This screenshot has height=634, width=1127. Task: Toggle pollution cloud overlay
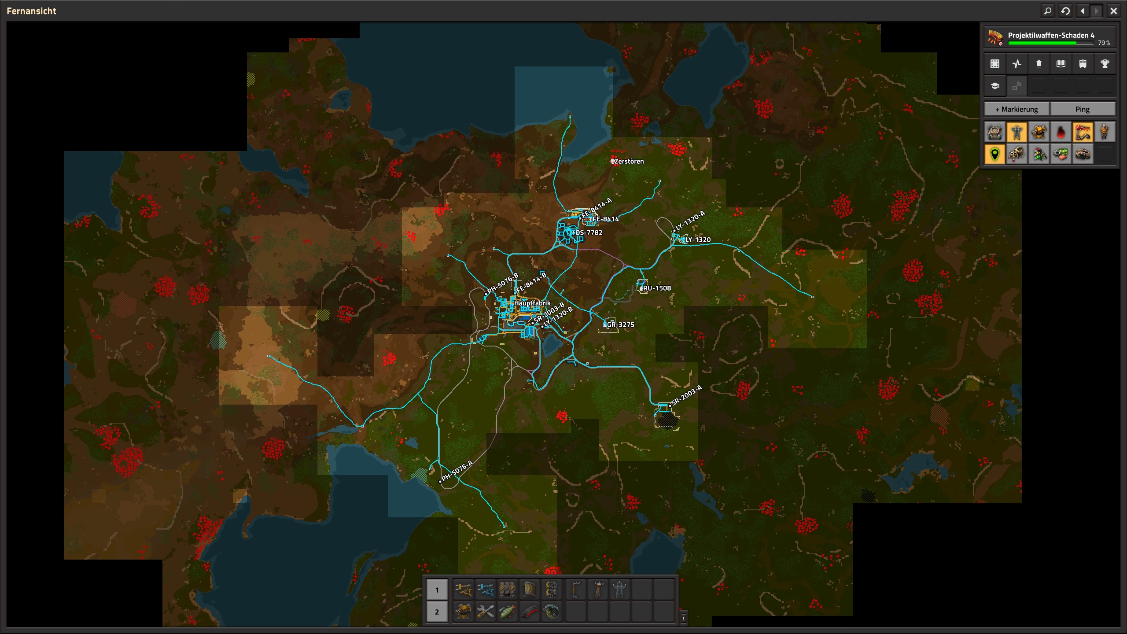(x=1061, y=132)
